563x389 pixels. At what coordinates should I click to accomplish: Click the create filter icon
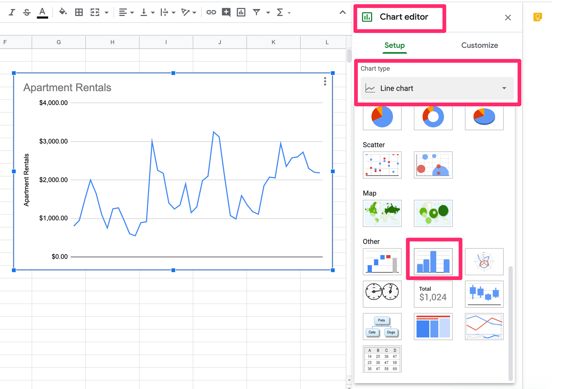click(x=256, y=12)
